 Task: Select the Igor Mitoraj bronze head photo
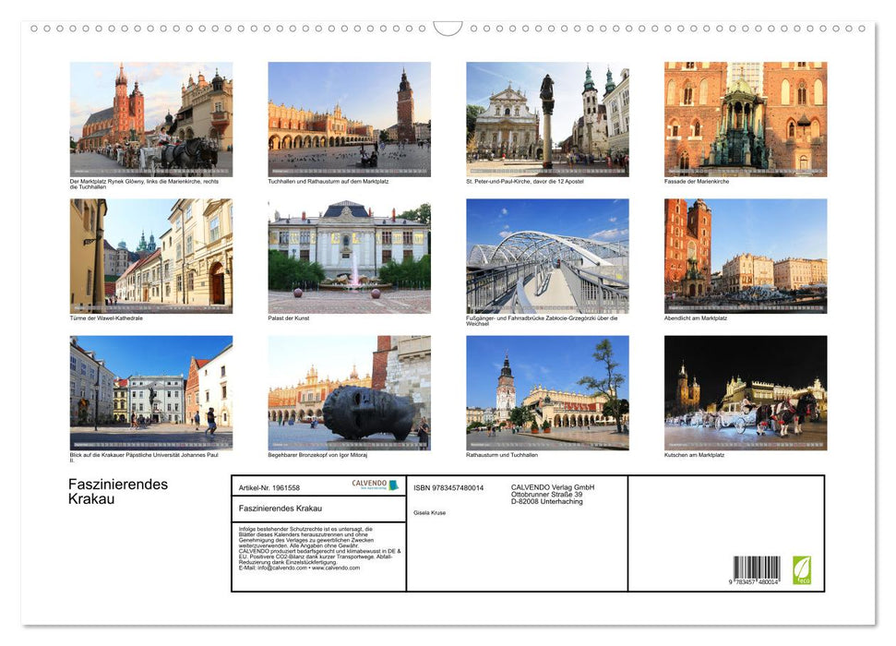[349, 393]
